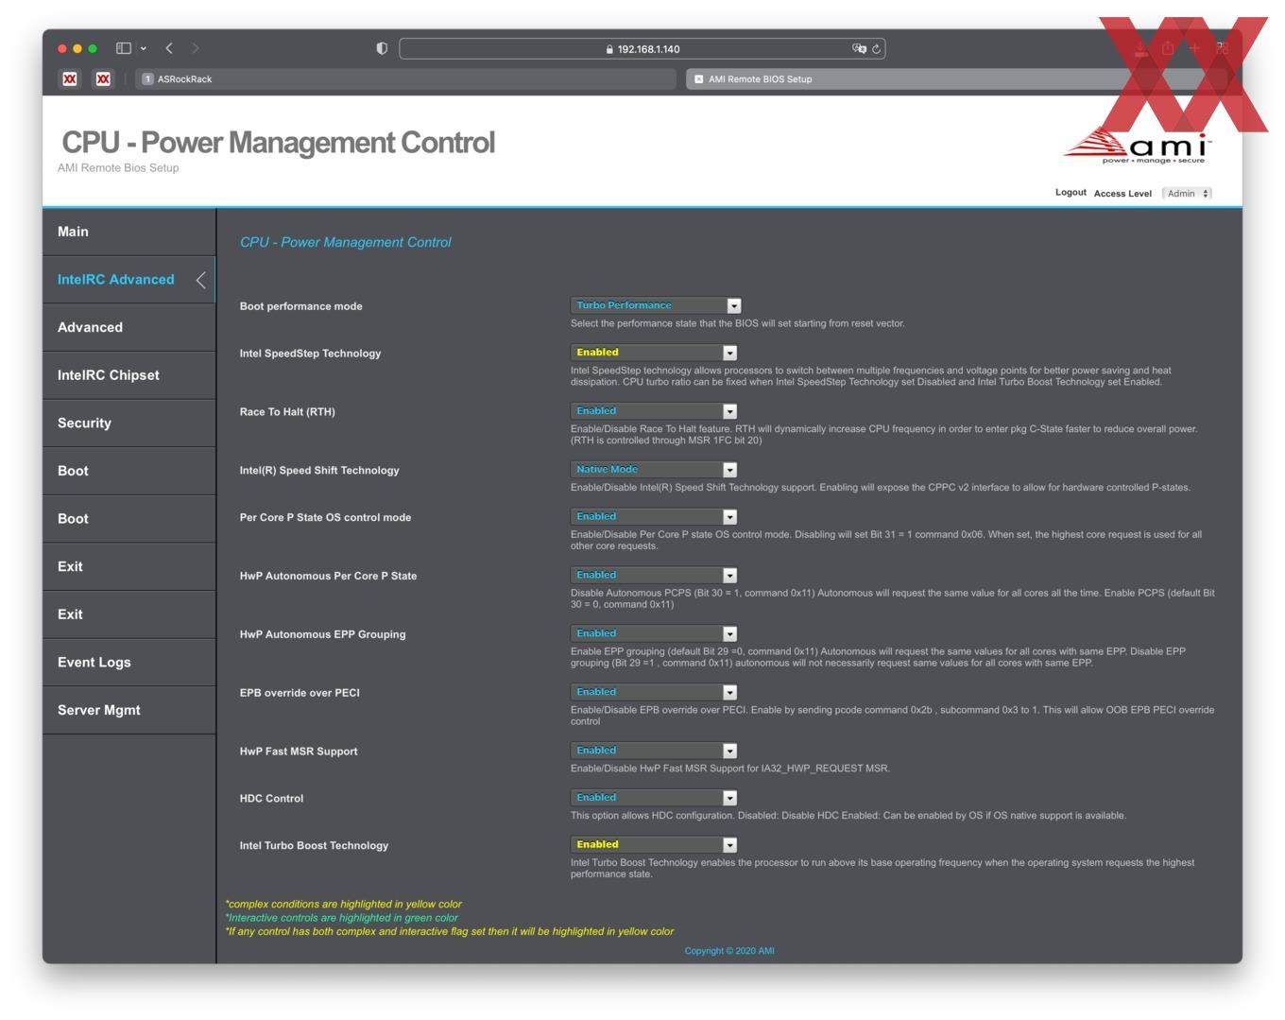Open the first Exit menu entry

129,566
